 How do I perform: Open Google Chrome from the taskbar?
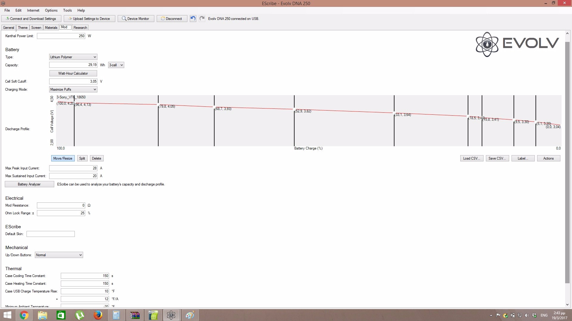[x=24, y=315]
